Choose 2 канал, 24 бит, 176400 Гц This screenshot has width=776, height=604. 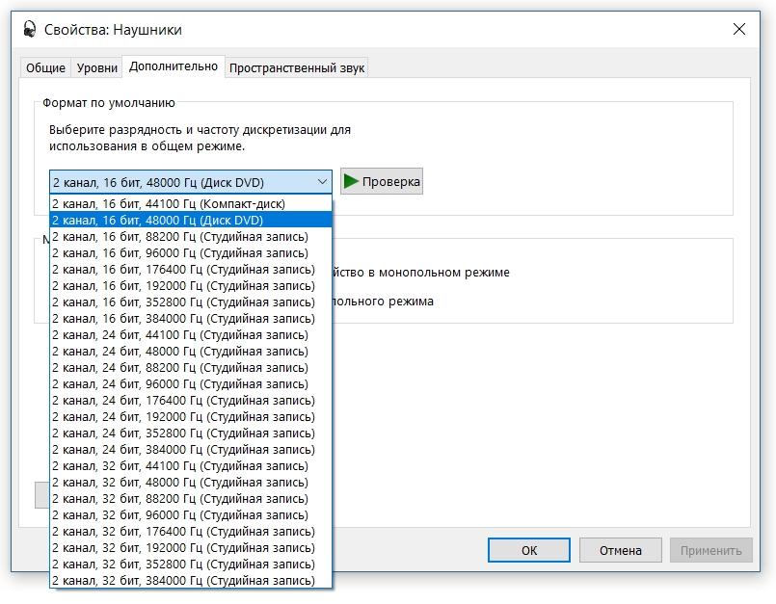point(191,400)
